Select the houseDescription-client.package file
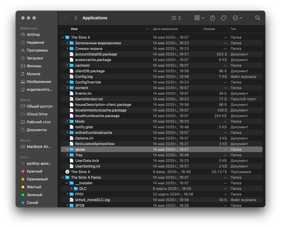281x228 pixels. pyautogui.click(x=162, y=105)
